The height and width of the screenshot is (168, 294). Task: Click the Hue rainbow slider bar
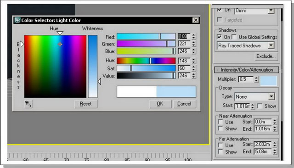click(x=146, y=61)
